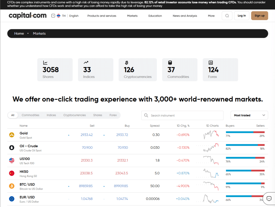Open the 126 Cryptocurrencies card
The width and height of the screenshot is (275, 207).
pos(138,70)
